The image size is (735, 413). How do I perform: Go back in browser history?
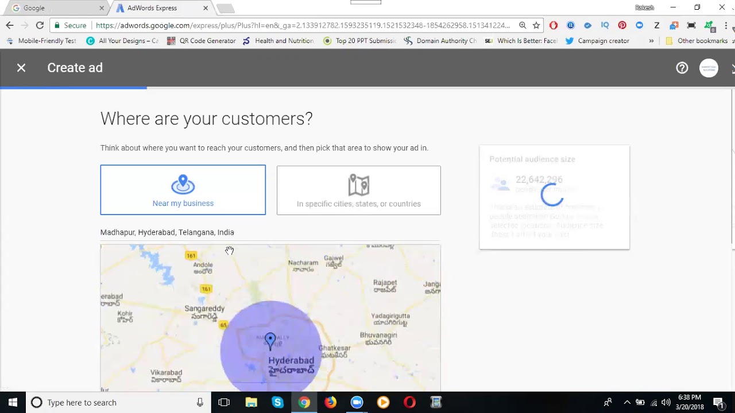click(x=10, y=25)
